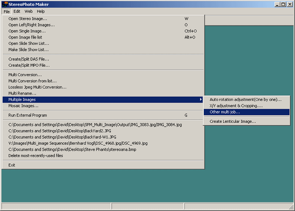This screenshot has height=211, width=295.
Task: Select Open Single Image…
Action: (x=103, y=31)
